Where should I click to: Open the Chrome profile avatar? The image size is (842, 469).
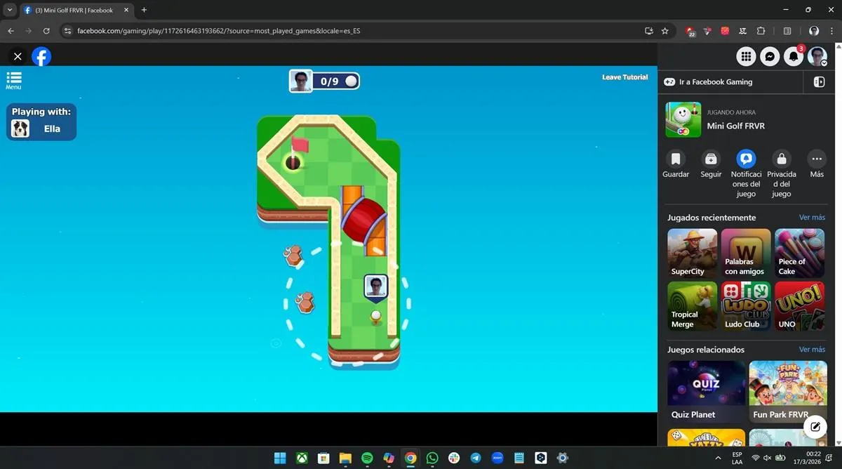pyautogui.click(x=814, y=31)
